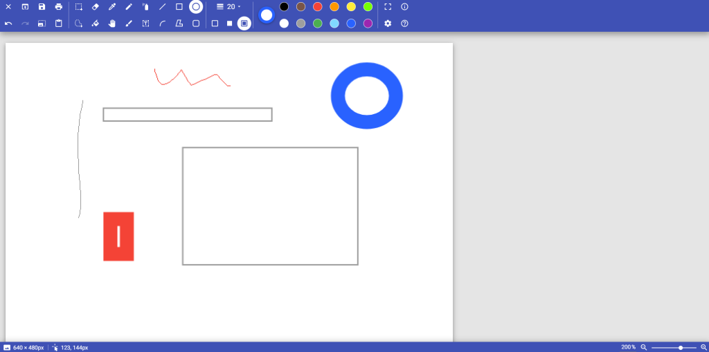Choose the Brush tool
709x352 pixels.
[x=129, y=24]
